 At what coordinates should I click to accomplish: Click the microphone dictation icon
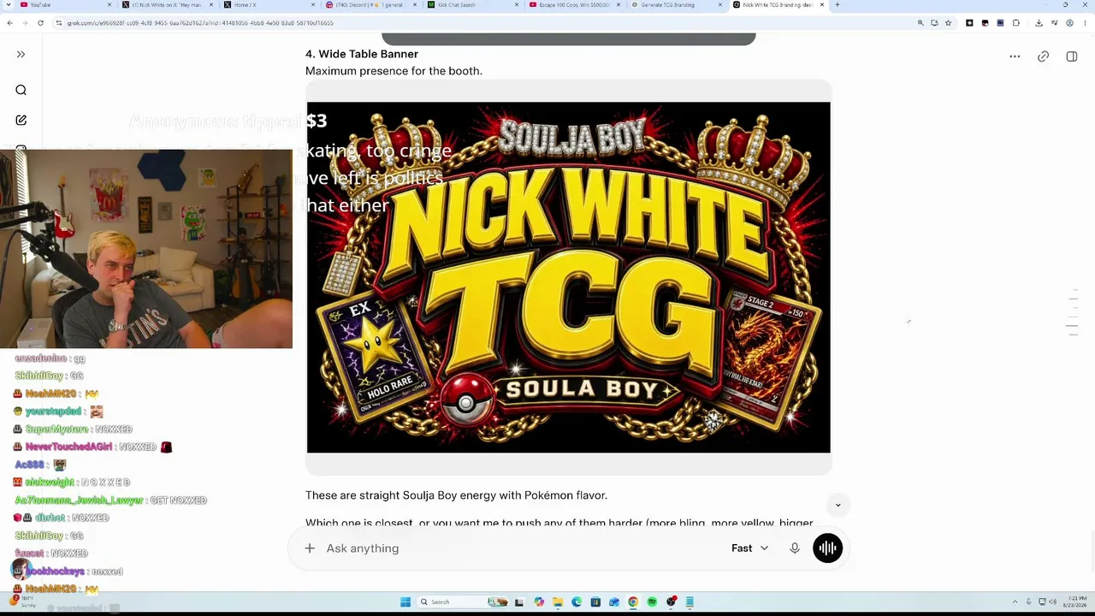pyautogui.click(x=795, y=548)
